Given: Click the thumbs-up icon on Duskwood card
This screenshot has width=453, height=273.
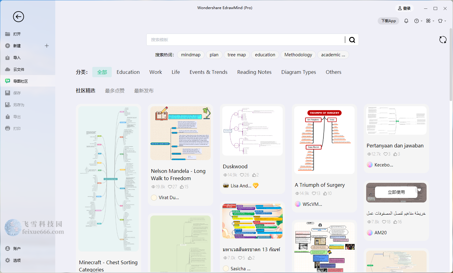Looking at the screenshot, I should [254, 175].
